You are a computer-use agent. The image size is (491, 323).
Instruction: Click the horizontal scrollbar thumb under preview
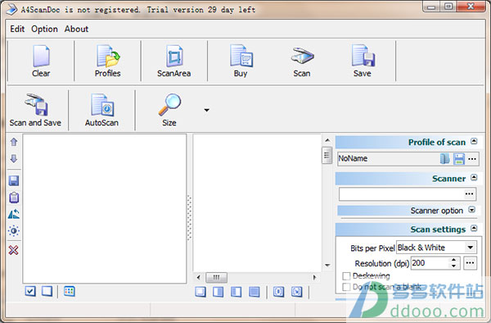click(x=216, y=277)
